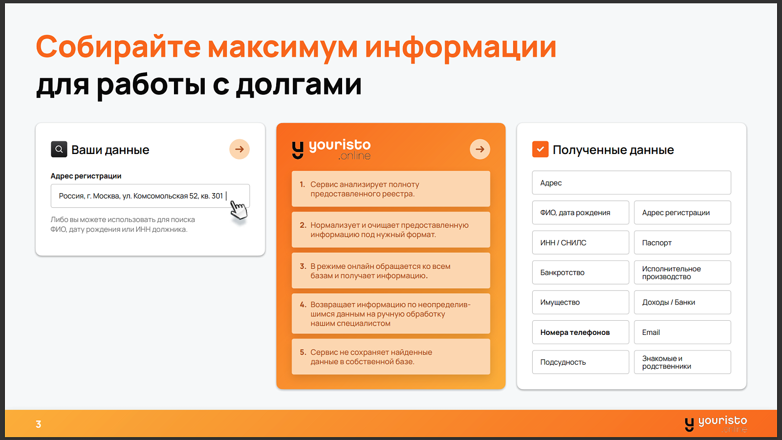Click step 5 "Сервис не сохраняет" block

pos(391,357)
